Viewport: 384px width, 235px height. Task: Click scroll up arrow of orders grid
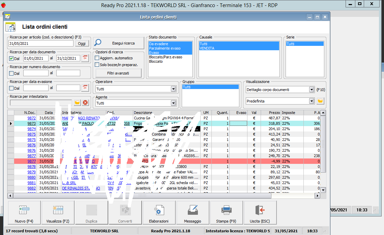click(x=323, y=113)
